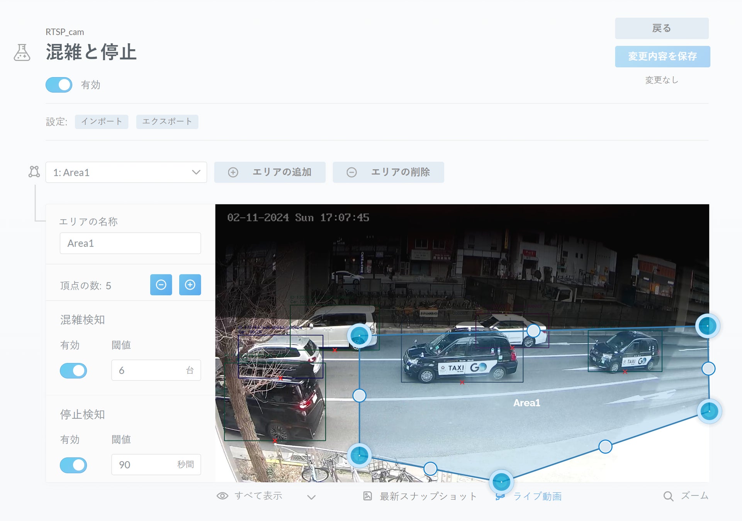Click the 戻る button
Screen dimensions: 742x521
[x=661, y=28]
